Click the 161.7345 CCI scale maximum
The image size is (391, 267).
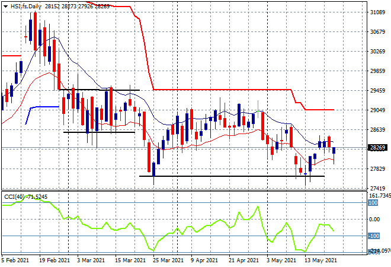click(380, 196)
